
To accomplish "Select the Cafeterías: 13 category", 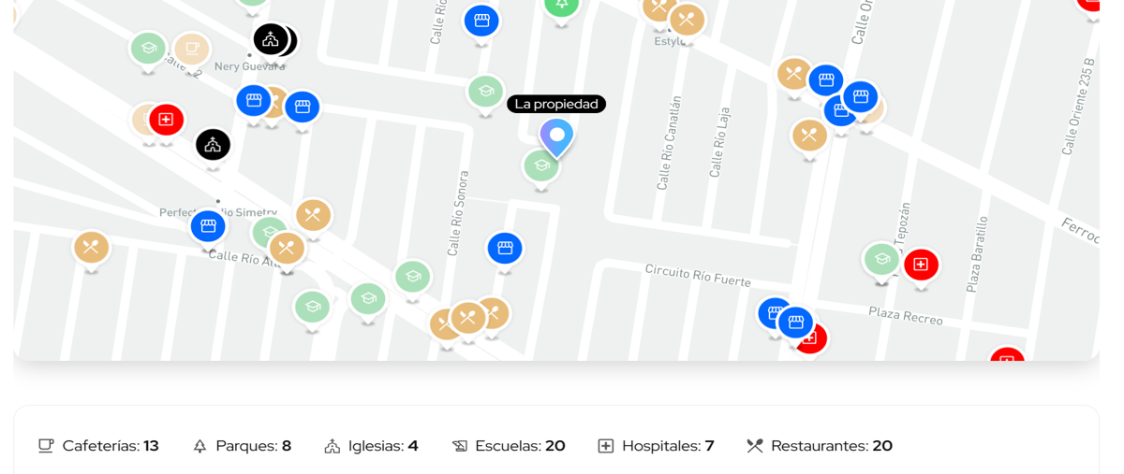I will coord(98,446).
